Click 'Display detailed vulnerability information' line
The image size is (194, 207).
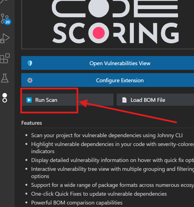113,160
